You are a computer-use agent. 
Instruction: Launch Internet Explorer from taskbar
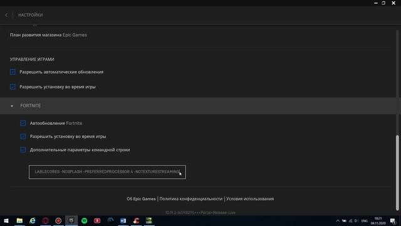pyautogui.click(x=33, y=220)
